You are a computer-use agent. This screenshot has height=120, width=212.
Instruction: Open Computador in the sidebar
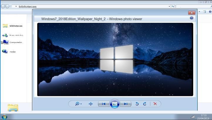pyautogui.click(x=16, y=42)
